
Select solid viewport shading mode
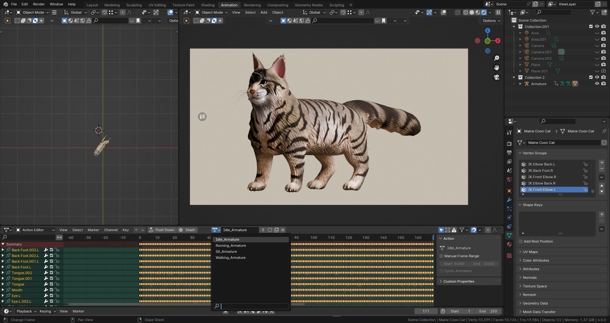472,12
